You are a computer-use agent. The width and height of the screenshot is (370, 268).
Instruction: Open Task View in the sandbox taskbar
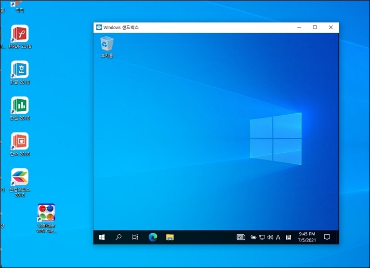coord(135,237)
